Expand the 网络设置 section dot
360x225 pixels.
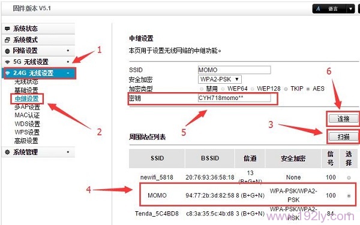(68, 50)
